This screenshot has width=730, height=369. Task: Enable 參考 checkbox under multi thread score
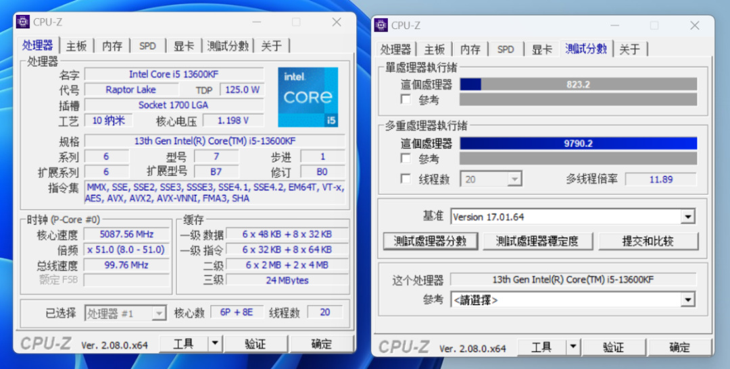[x=406, y=159]
